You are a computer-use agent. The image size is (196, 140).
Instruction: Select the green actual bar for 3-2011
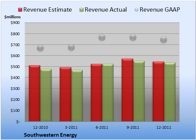77,96
